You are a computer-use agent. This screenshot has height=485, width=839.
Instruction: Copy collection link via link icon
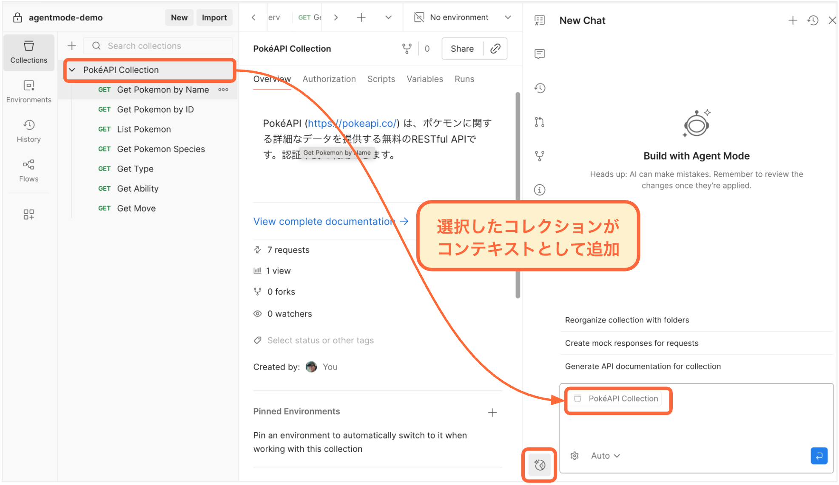coord(495,48)
